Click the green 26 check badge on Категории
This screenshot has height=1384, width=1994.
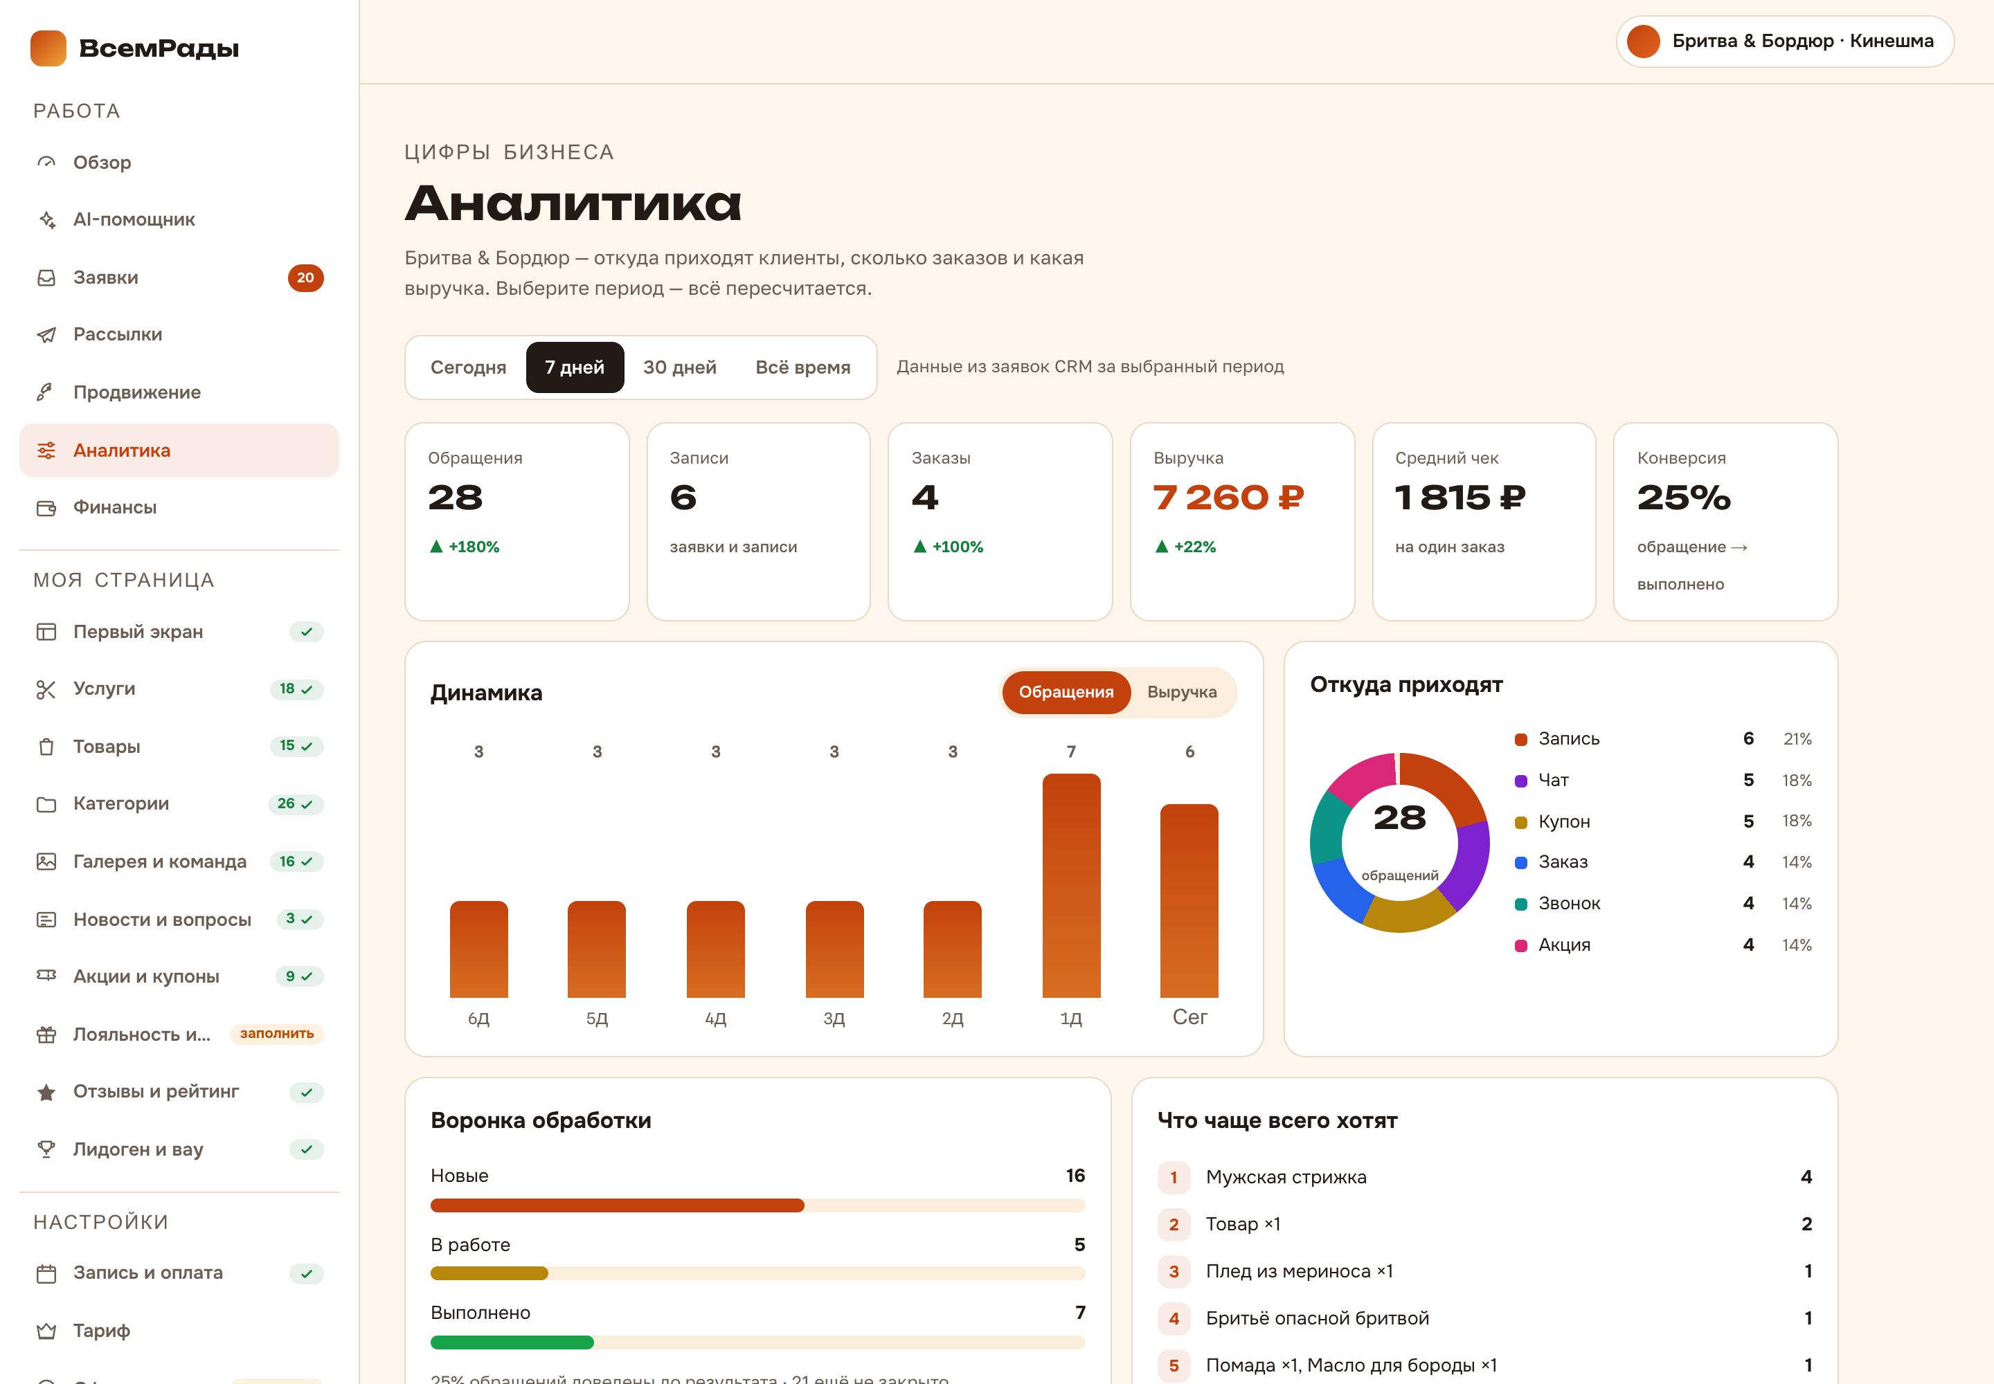296,804
